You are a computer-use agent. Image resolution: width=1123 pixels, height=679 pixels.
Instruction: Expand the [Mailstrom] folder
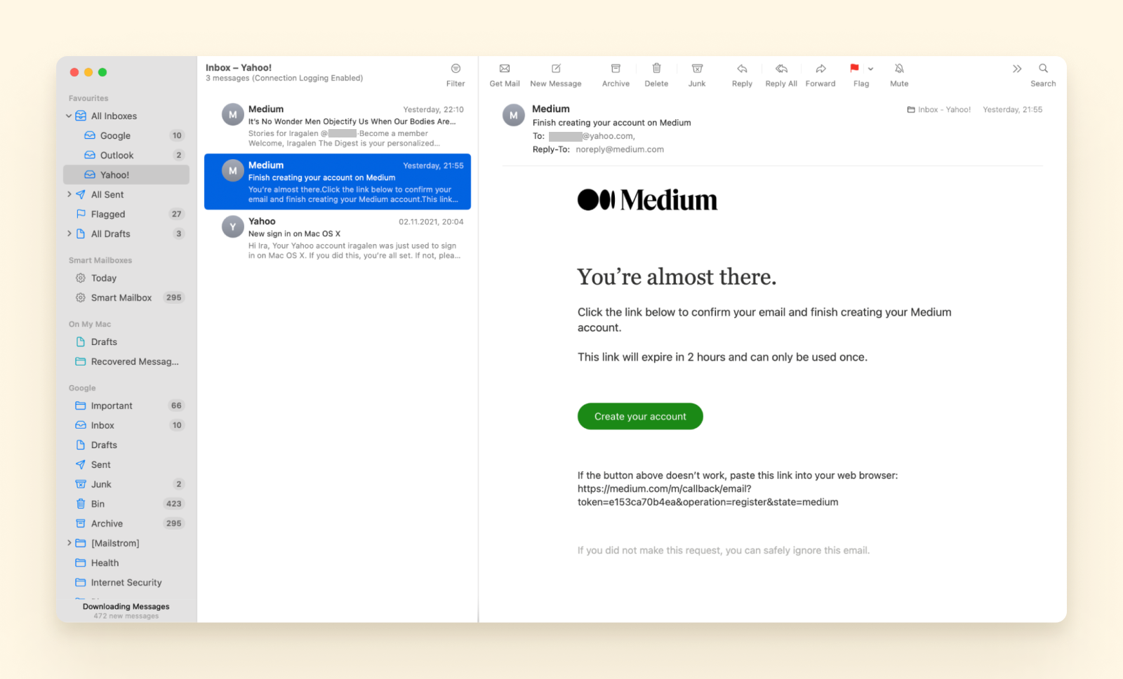pyautogui.click(x=69, y=542)
